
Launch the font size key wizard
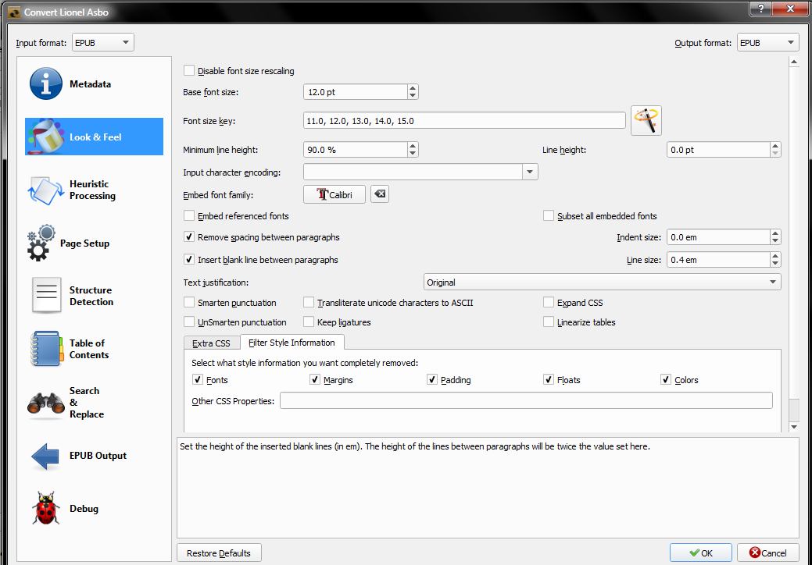tap(646, 121)
